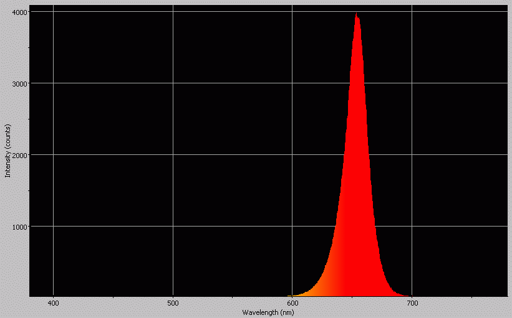Click the 1000 intensity axis label
Screen dimensions: 512x318
coord(19,227)
